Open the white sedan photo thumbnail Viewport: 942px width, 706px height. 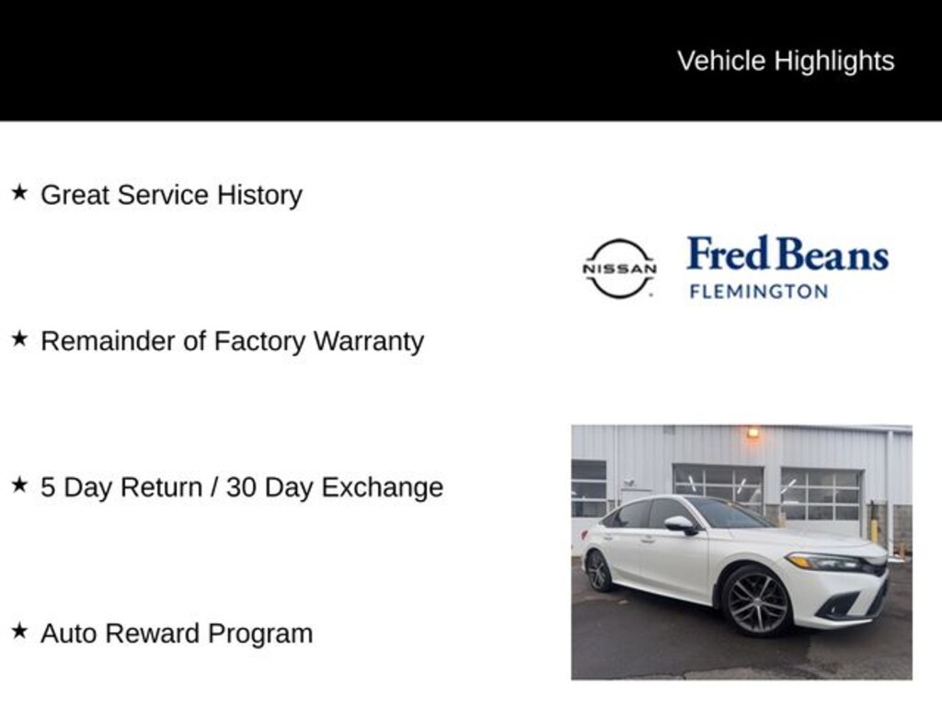[x=741, y=552]
